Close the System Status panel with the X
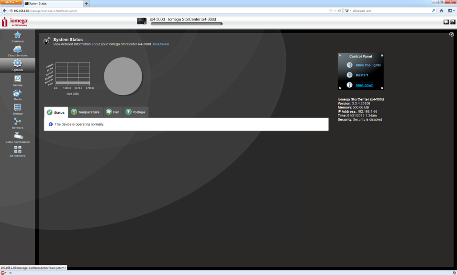This screenshot has height=275, width=457. tap(451, 34)
